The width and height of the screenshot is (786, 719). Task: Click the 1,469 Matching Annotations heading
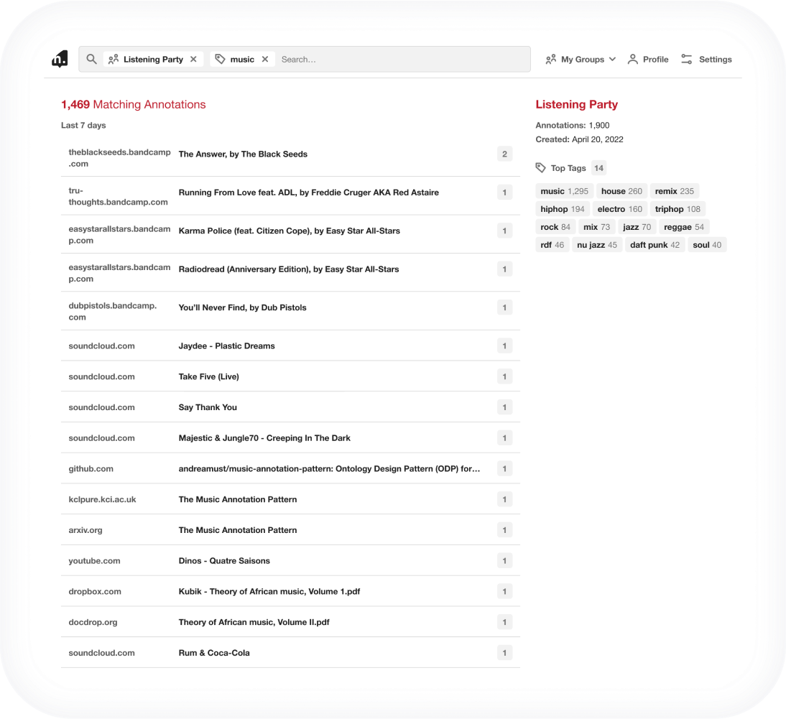[134, 104]
